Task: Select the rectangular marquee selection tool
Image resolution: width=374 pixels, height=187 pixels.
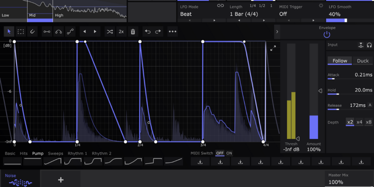Action: pyautogui.click(x=21, y=31)
